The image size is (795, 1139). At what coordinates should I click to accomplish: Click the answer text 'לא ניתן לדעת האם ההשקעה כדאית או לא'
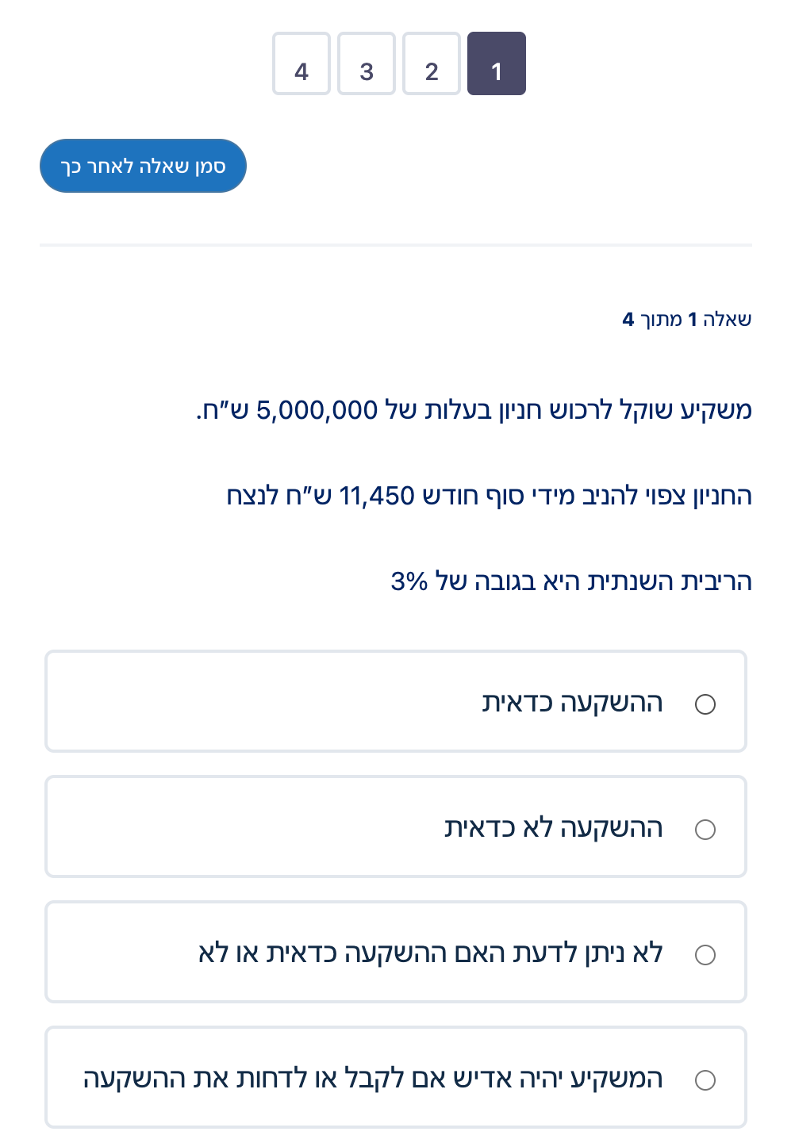pyautogui.click(x=430, y=953)
